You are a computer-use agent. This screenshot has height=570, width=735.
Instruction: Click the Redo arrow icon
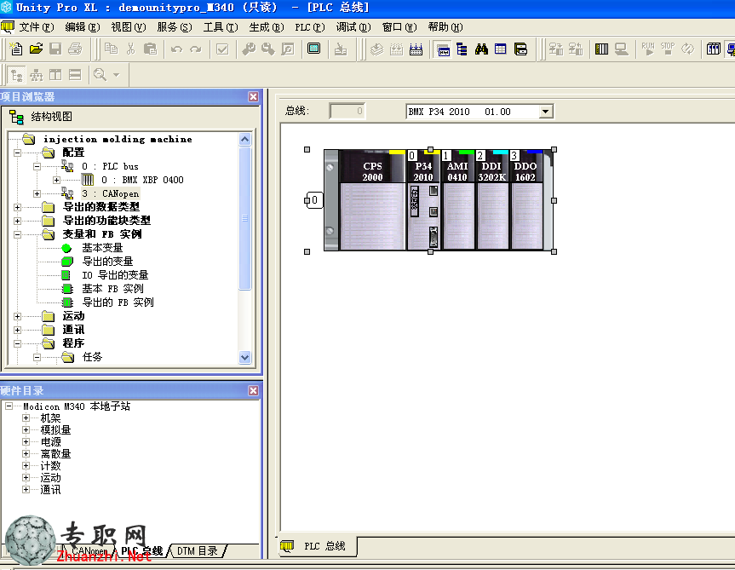[x=196, y=49]
